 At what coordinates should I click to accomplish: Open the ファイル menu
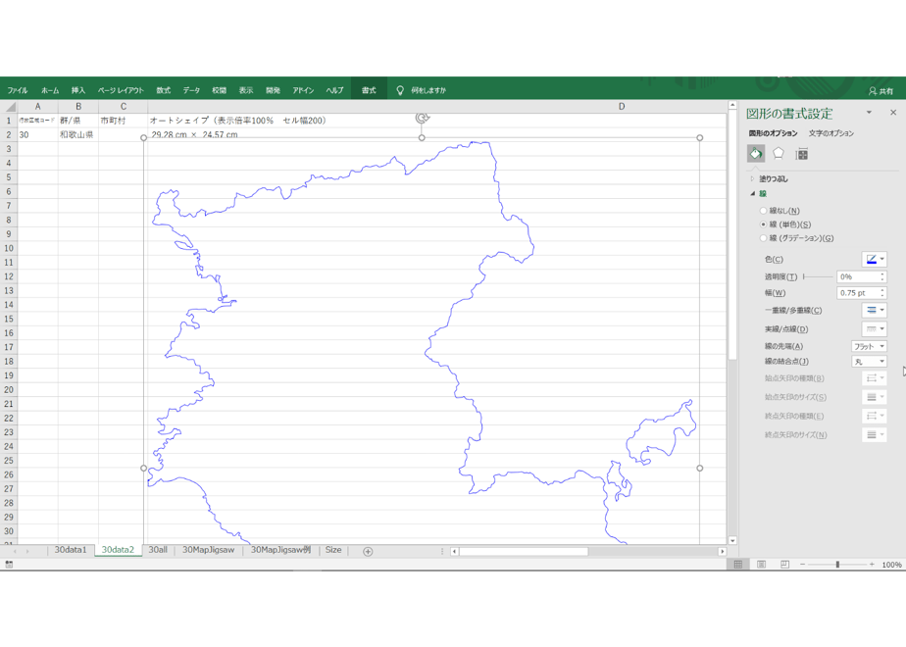(18, 91)
